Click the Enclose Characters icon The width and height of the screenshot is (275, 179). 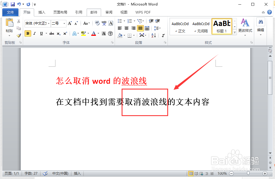pyautogui.click(x=110, y=33)
